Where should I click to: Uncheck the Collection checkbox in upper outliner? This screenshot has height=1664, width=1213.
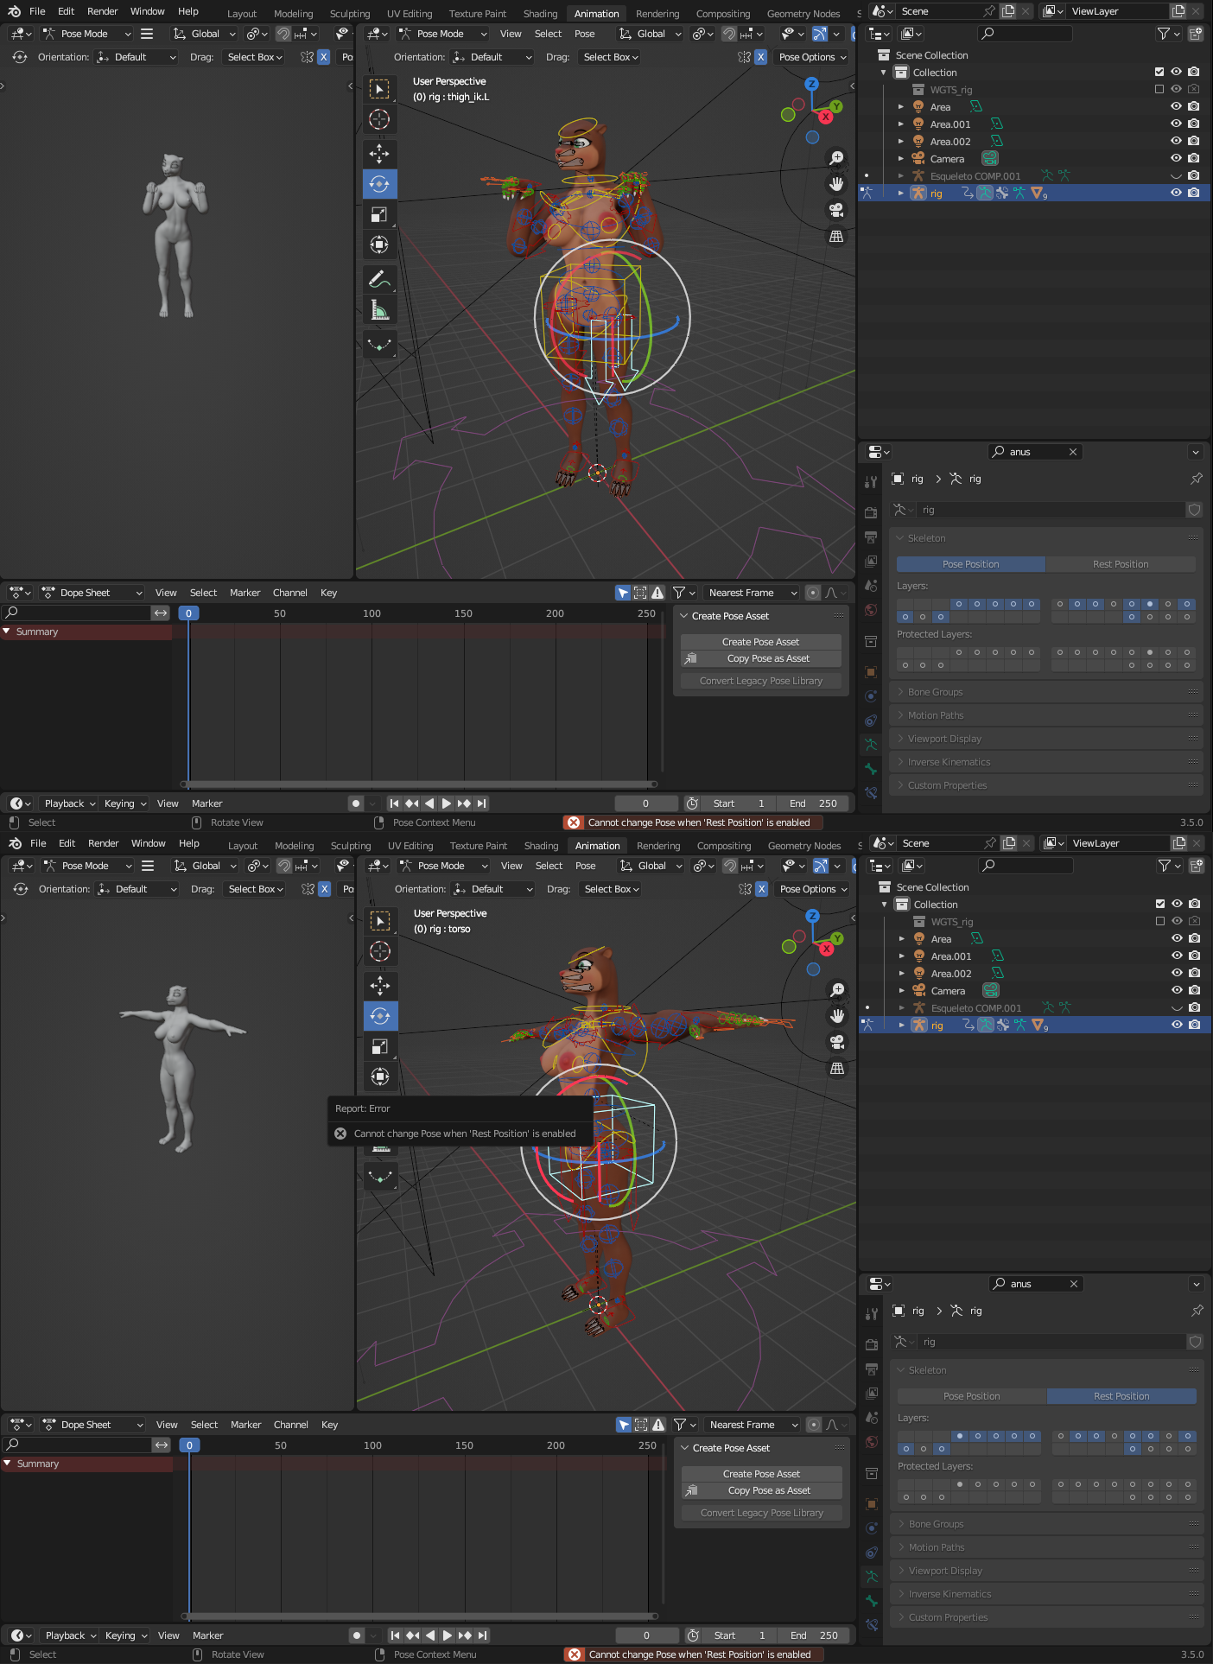coord(1159,72)
